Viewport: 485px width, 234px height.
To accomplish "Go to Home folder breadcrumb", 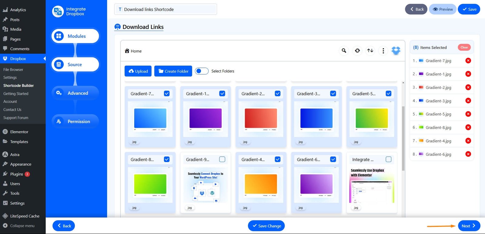I will click(133, 51).
